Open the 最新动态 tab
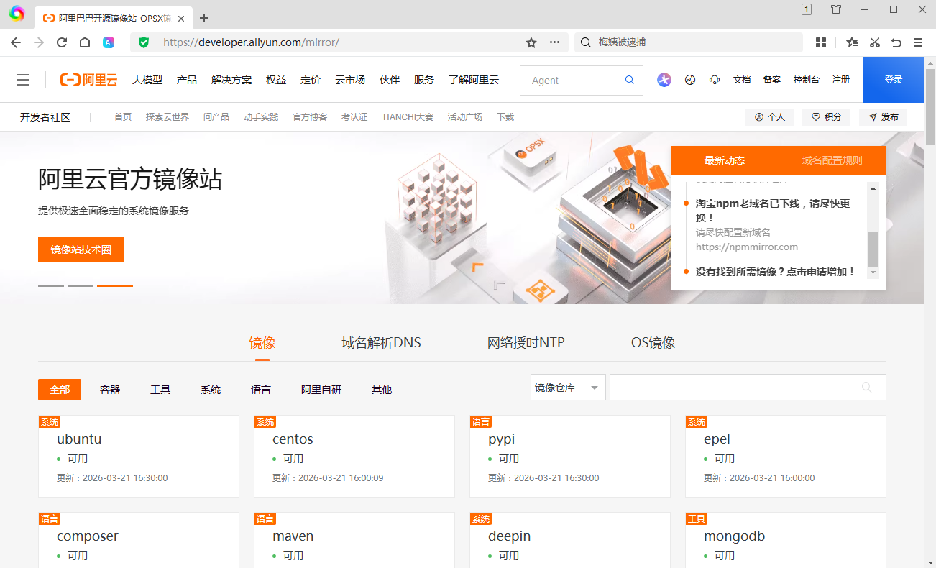Image resolution: width=936 pixels, height=568 pixels. (725, 160)
